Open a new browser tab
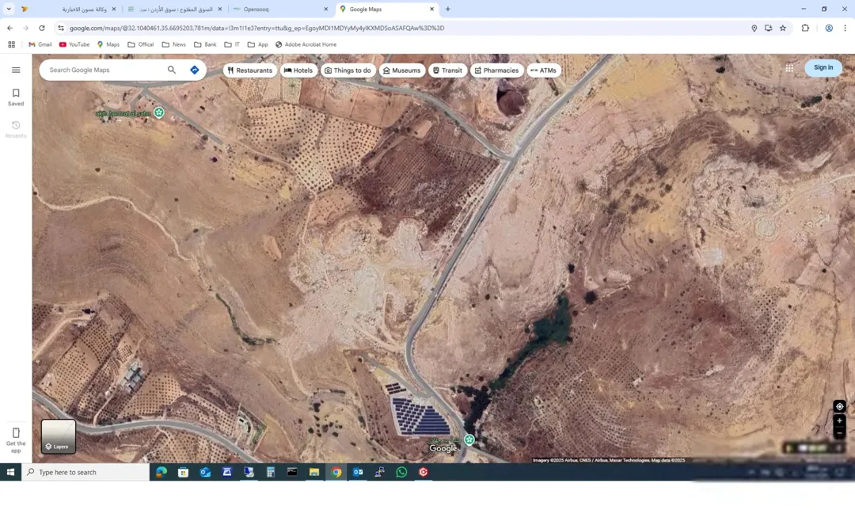Image resolution: width=855 pixels, height=525 pixels. pos(447,9)
